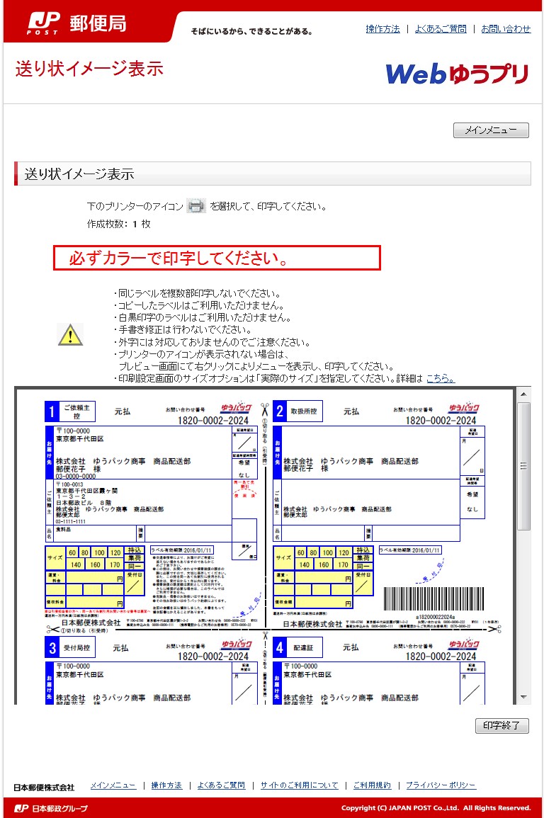Click tracking number 1820-0002-2024 on label 1

(x=213, y=421)
